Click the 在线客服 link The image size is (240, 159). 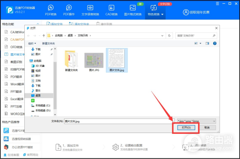[12, 155]
